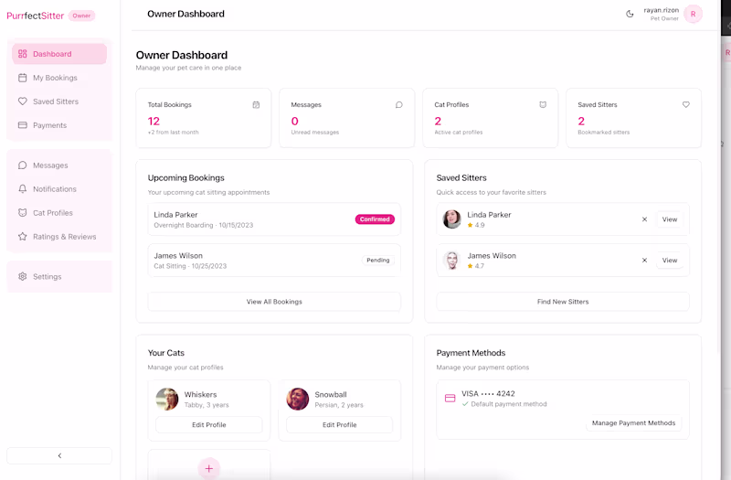Open the rayan.rizon user avatar
Image resolution: width=731 pixels, height=480 pixels.
pyautogui.click(x=693, y=14)
